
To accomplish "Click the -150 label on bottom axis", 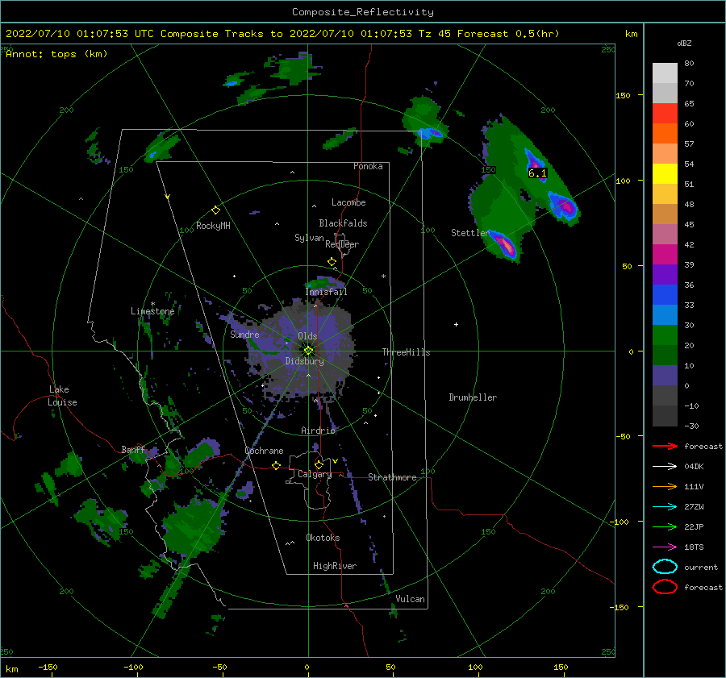I will 48,667.
